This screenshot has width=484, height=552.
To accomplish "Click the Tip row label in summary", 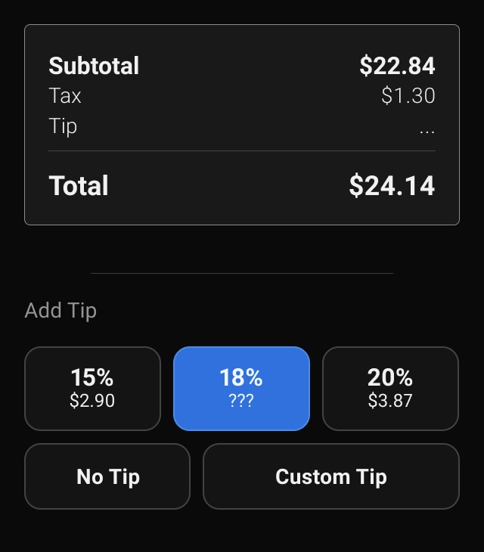I will point(63,126).
